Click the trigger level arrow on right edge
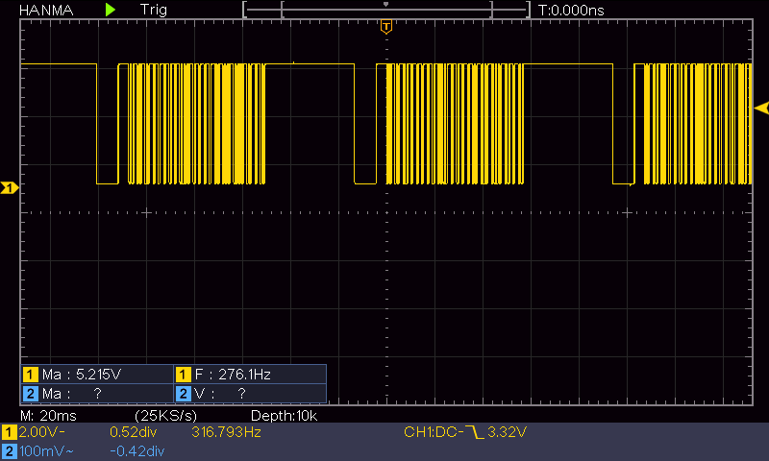 (x=760, y=107)
